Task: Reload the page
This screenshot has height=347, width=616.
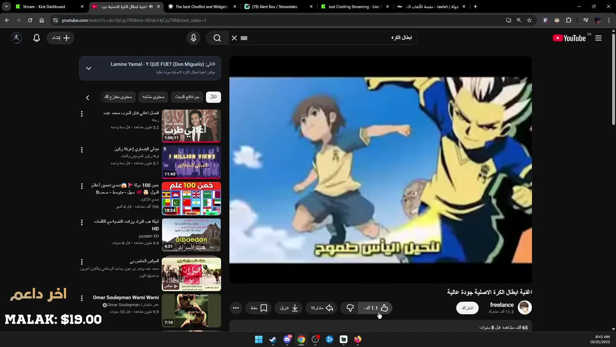Action: [30, 20]
